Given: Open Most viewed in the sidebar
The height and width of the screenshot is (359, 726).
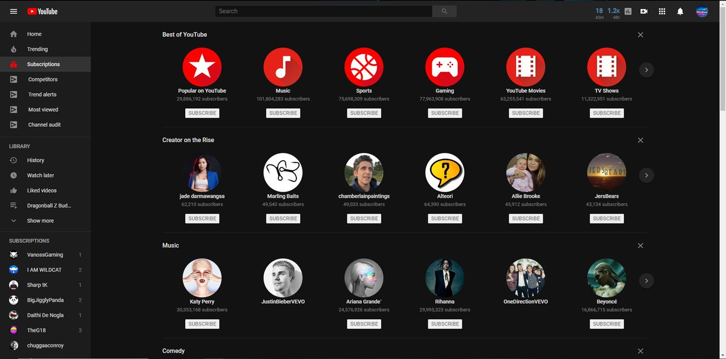Looking at the screenshot, I should 45,109.
